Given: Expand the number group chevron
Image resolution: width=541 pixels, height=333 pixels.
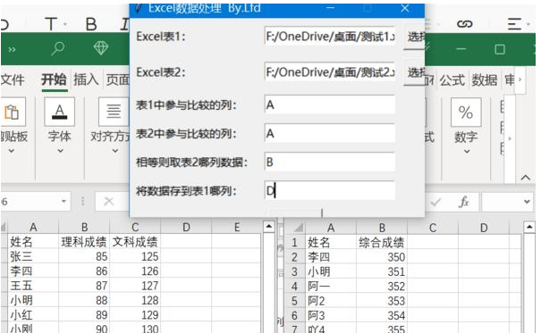Looking at the screenshot, I should (467, 151).
